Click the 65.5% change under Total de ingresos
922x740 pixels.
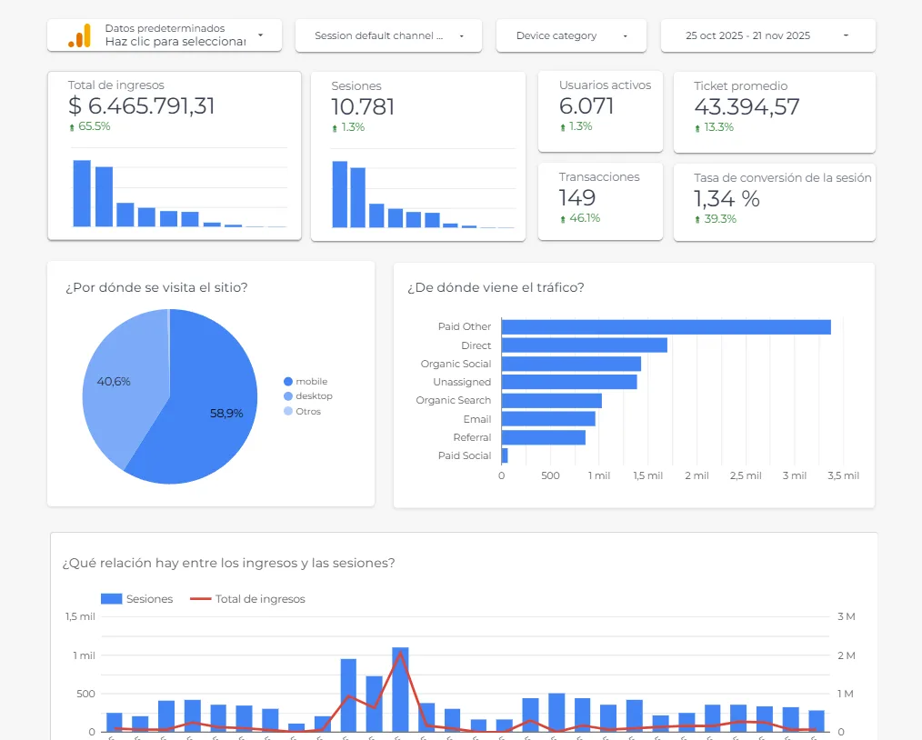[94, 126]
